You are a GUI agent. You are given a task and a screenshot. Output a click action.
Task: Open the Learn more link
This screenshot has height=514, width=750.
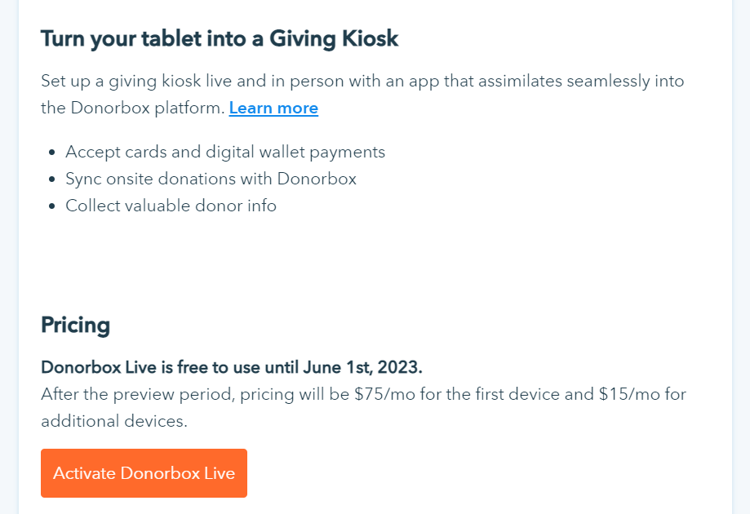coord(273,108)
